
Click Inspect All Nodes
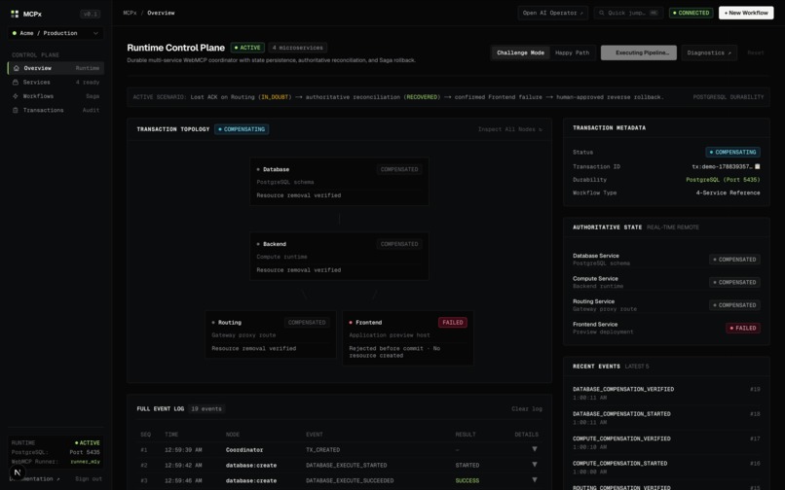pos(509,129)
